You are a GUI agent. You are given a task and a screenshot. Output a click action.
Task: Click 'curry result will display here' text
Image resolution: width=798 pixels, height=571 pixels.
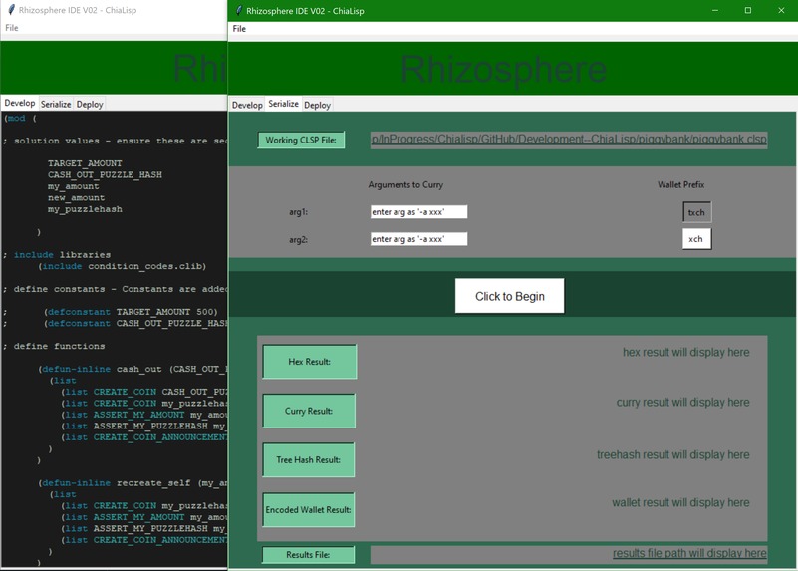coord(682,402)
